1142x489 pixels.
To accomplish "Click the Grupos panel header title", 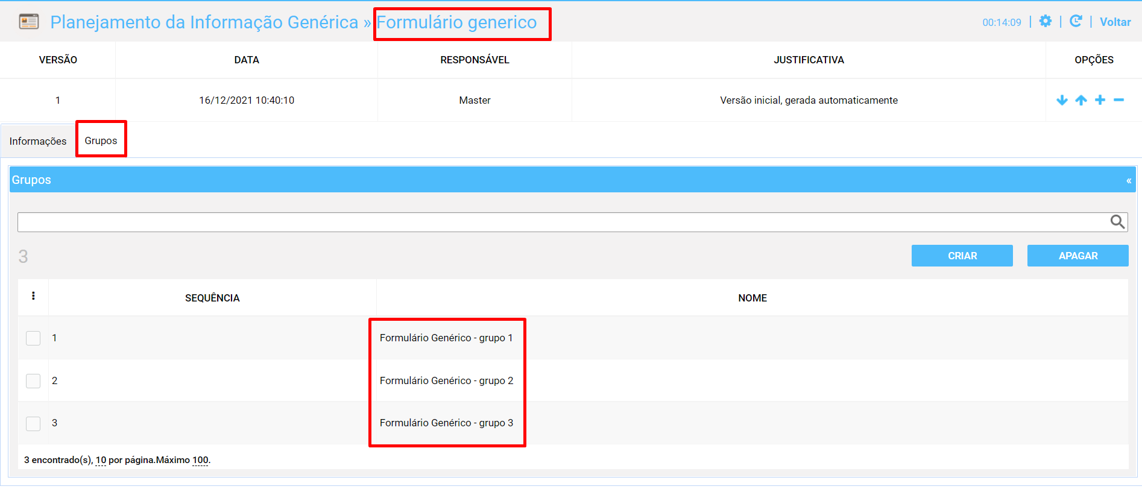I will [x=31, y=180].
